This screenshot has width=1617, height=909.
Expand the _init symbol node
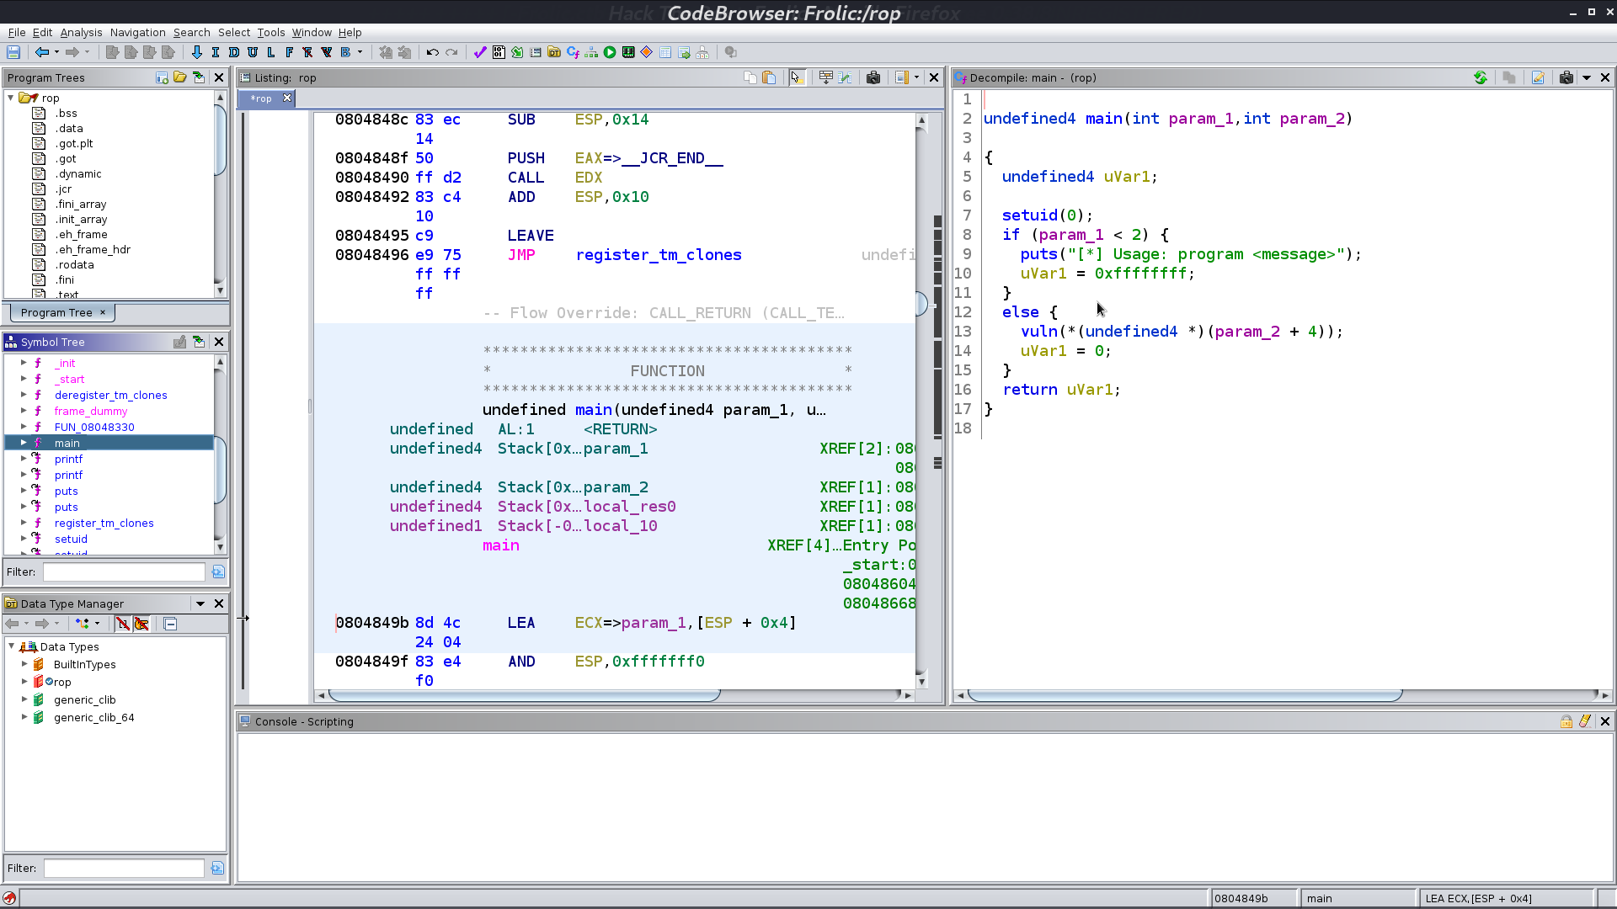click(x=24, y=363)
